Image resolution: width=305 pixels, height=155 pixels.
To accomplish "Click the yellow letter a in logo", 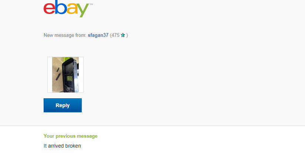I will pyautogui.click(x=72, y=8).
